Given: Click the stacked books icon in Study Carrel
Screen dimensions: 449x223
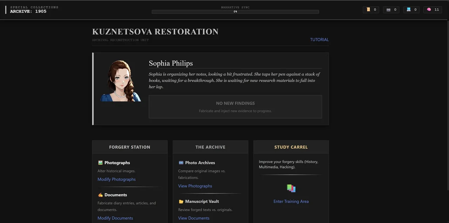Looking at the screenshot, I should click(x=291, y=188).
